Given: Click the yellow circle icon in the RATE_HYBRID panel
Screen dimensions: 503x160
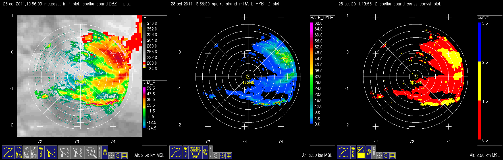Looking at the screenshot, I should click(223, 156).
